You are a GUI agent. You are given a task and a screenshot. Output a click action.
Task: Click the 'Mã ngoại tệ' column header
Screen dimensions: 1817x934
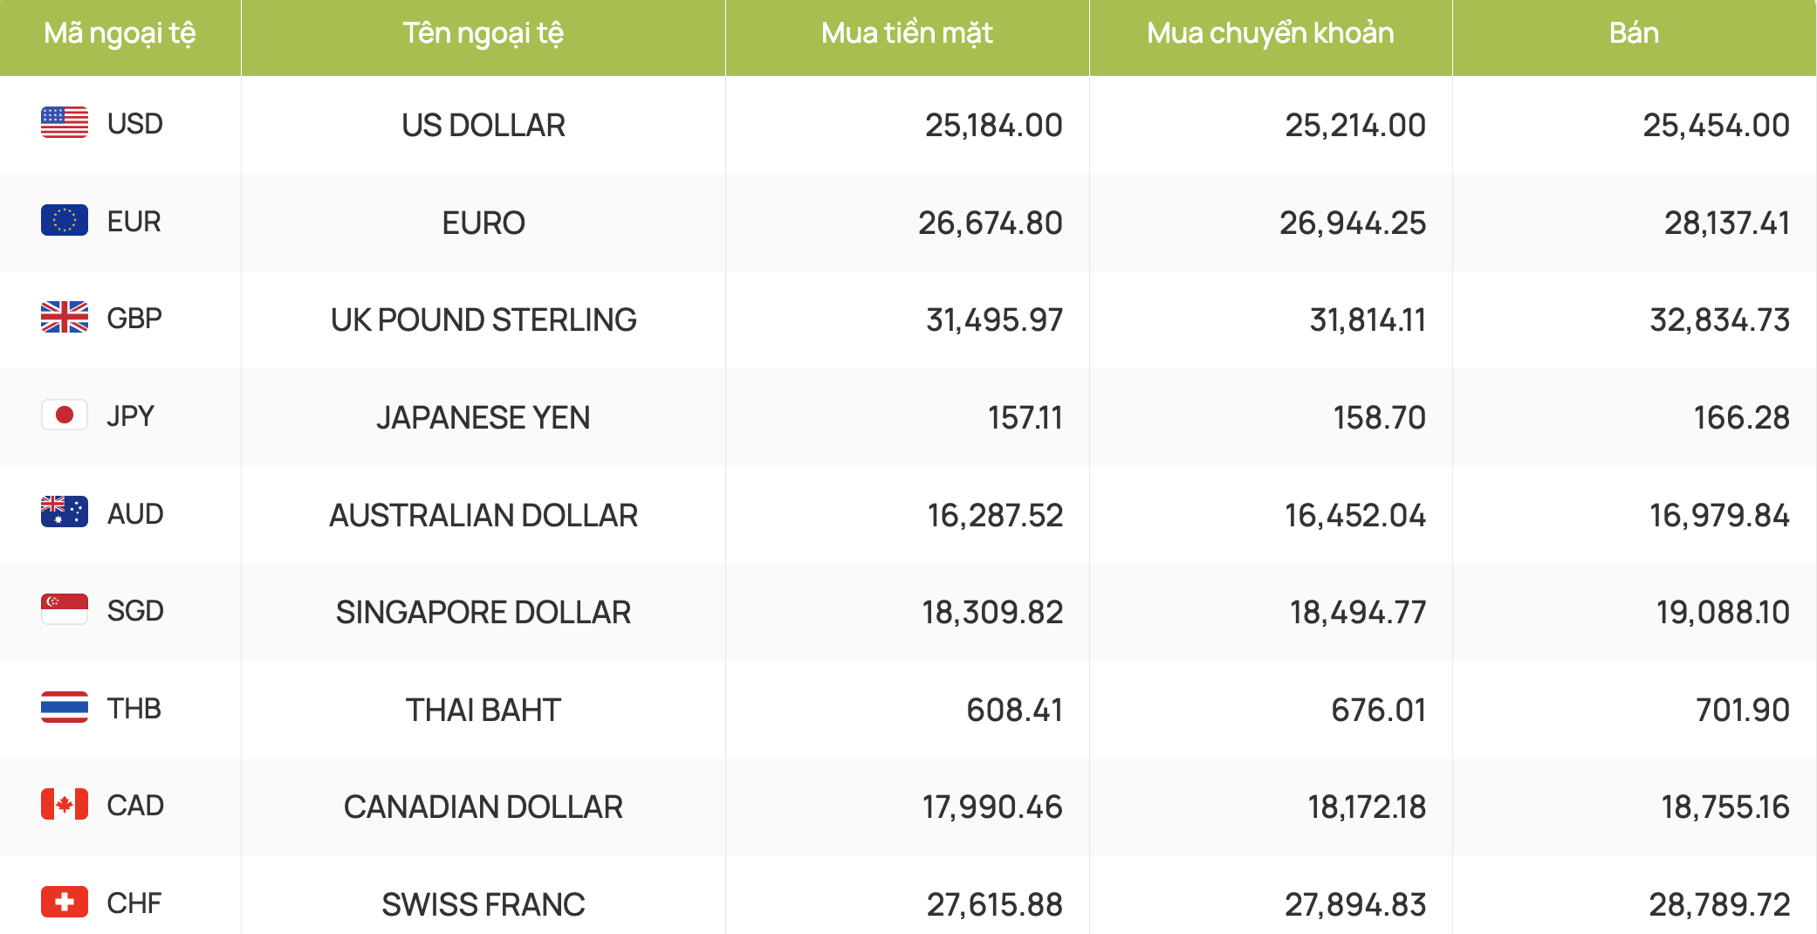point(120,33)
